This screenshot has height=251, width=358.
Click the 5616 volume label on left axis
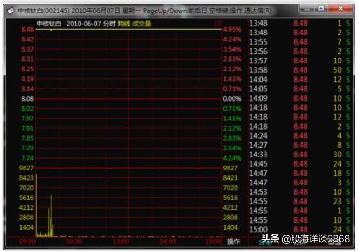(x=26, y=198)
